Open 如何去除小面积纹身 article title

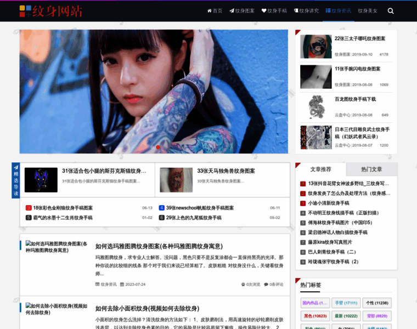[148, 309]
